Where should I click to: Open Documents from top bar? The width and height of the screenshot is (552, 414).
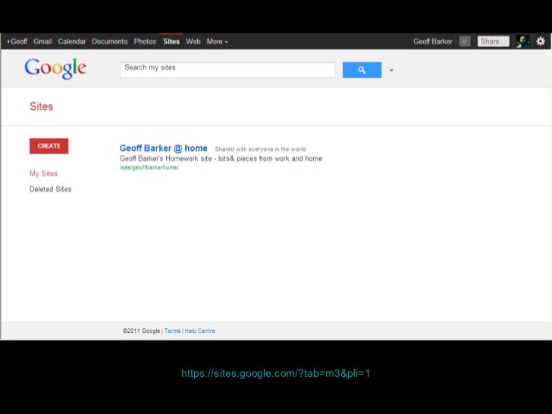click(109, 42)
